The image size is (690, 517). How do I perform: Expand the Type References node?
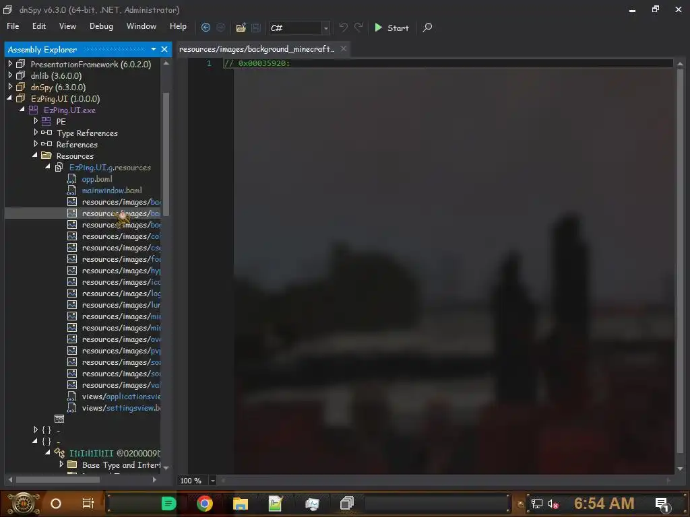(36, 133)
